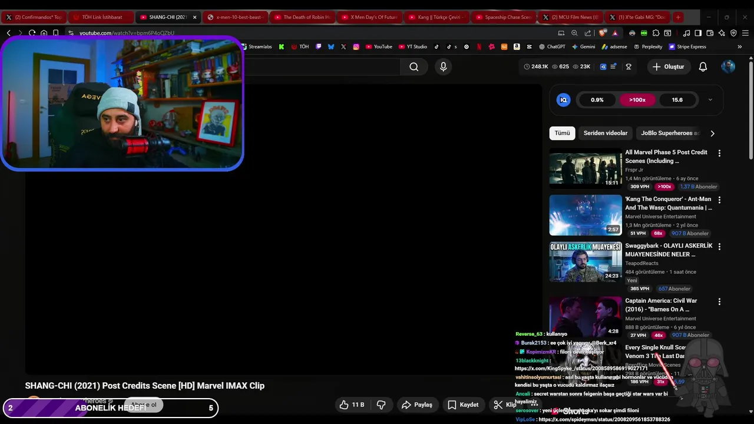Open options for Swaggybark video
The width and height of the screenshot is (754, 424).
click(x=719, y=246)
